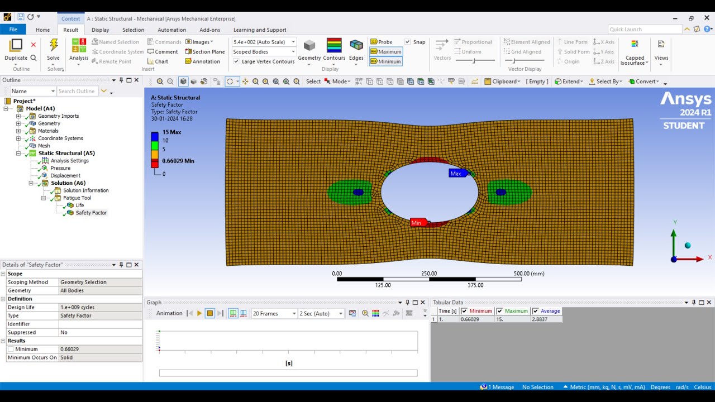Screen dimensions: 715x402
Task: Toggle the Minimum checkbox in Details Results
Action: [x=11, y=349]
